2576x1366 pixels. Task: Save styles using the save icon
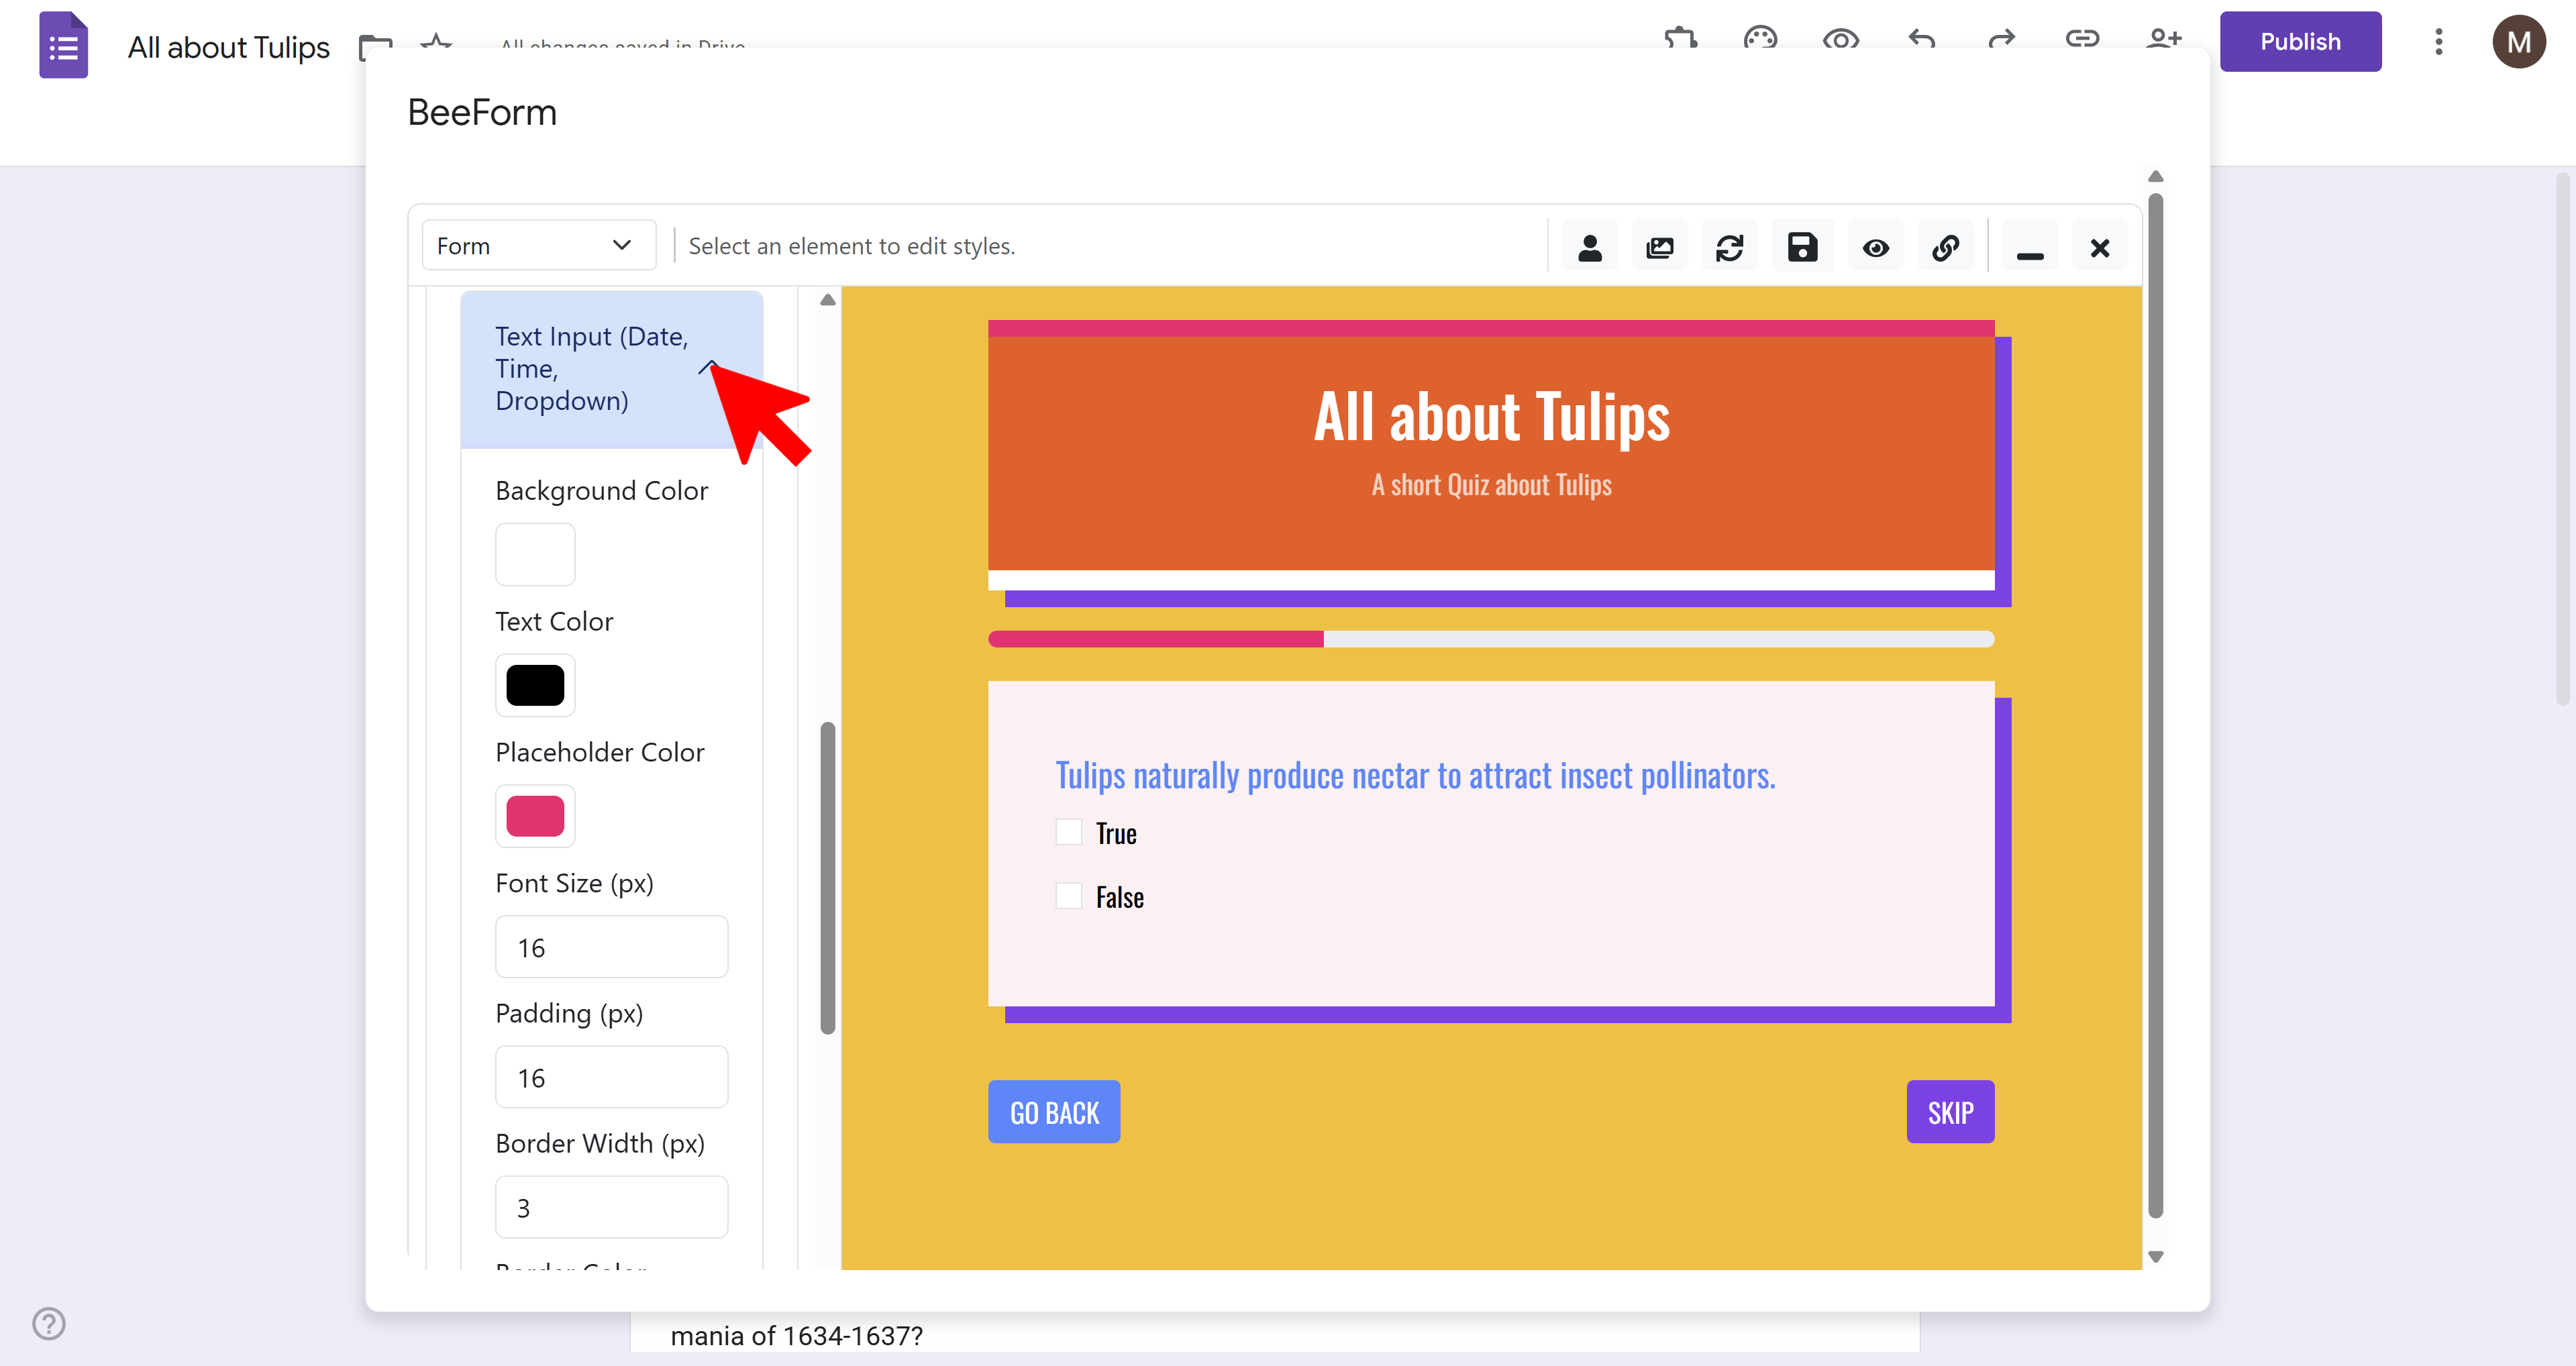[1802, 246]
